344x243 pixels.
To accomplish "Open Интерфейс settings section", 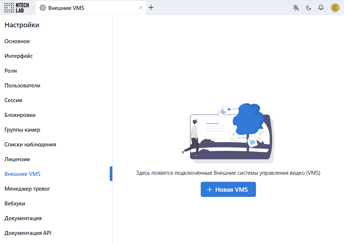I will (x=18, y=56).
